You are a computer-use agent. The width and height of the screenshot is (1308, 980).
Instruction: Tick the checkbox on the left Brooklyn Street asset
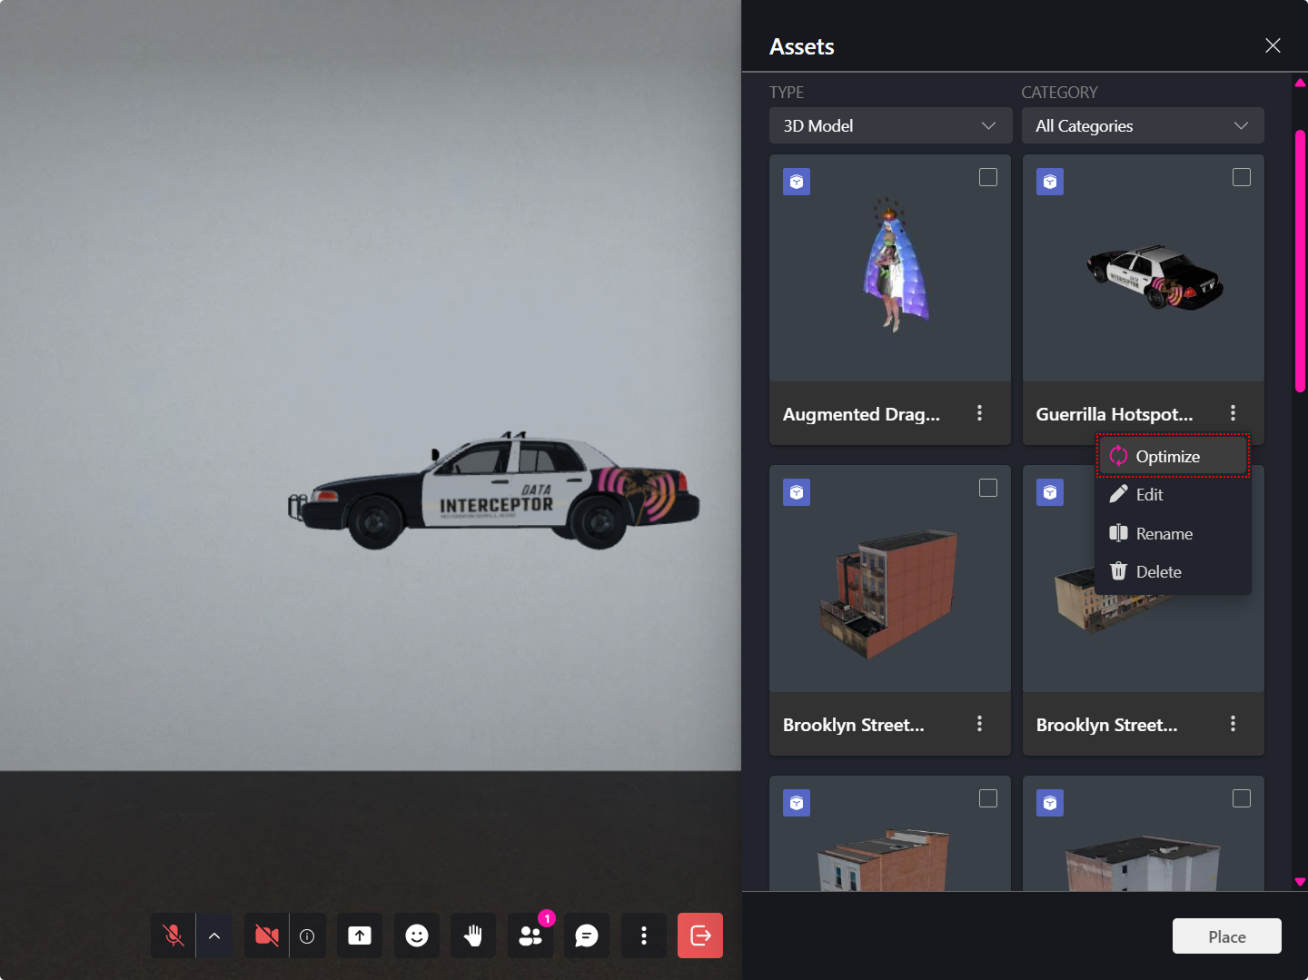tap(988, 488)
